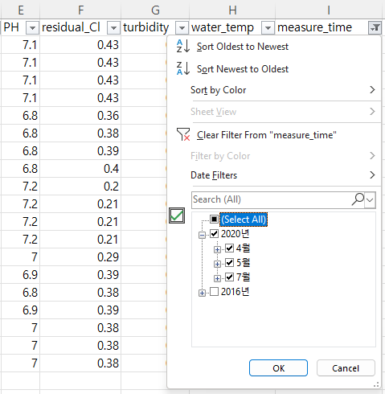385x394 pixels.
Task: Select column E header
Action: pos(20,10)
